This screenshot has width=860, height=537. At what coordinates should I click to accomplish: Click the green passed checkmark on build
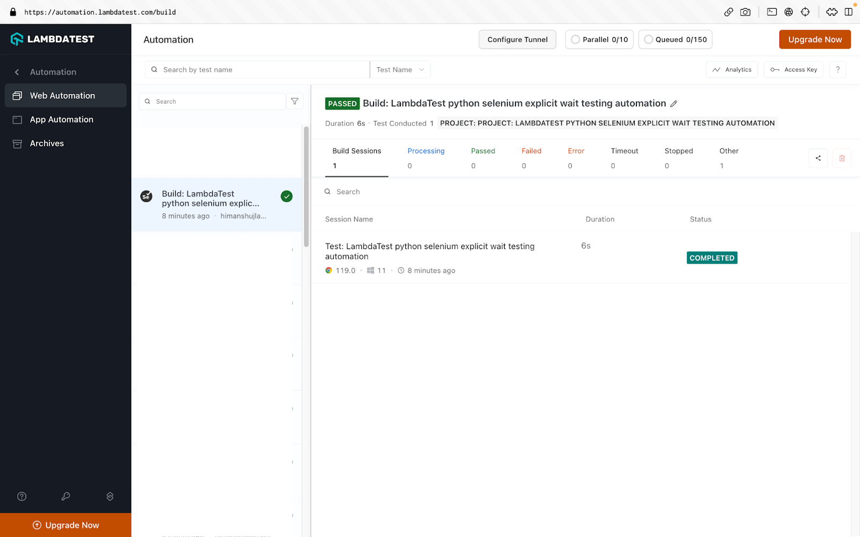286,197
